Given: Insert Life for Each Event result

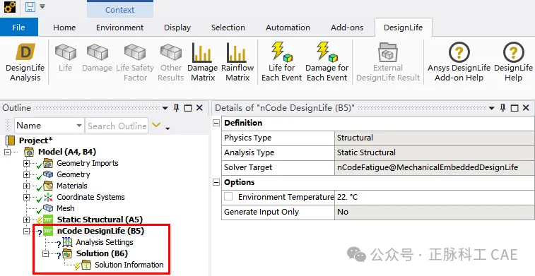Looking at the screenshot, I should coord(281,62).
